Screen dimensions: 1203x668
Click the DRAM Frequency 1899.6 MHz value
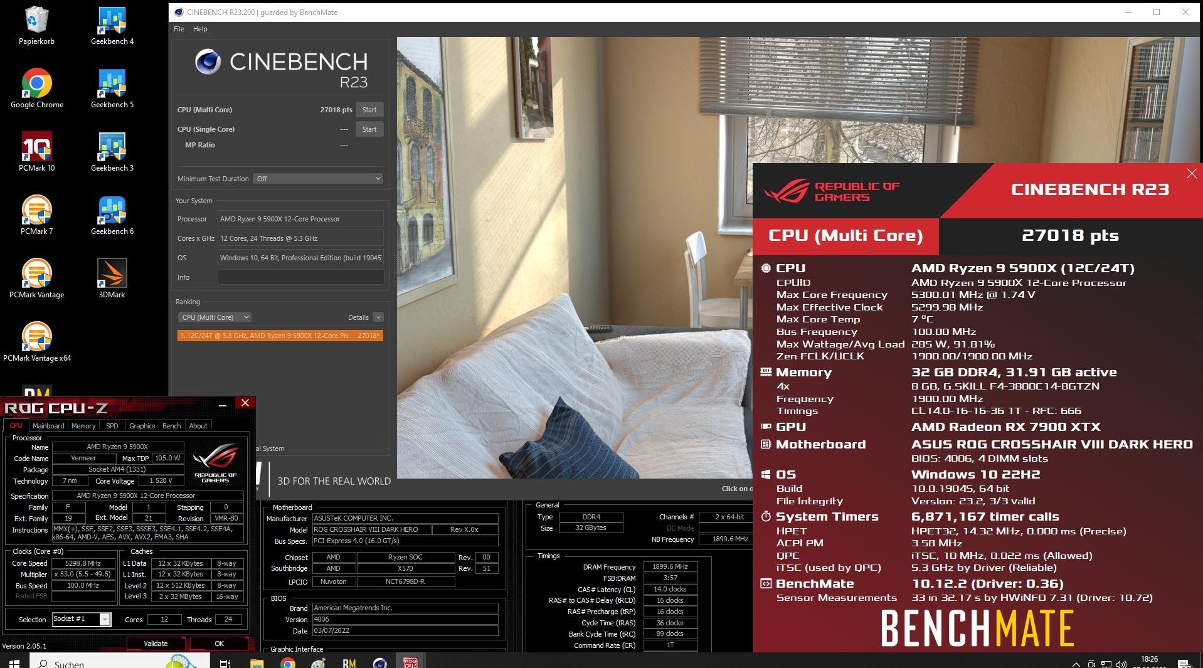(x=670, y=566)
